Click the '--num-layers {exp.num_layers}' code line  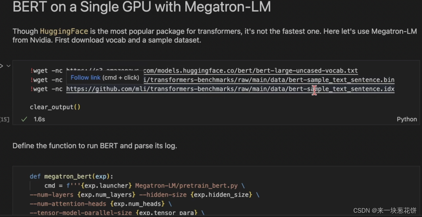(x=144, y=195)
